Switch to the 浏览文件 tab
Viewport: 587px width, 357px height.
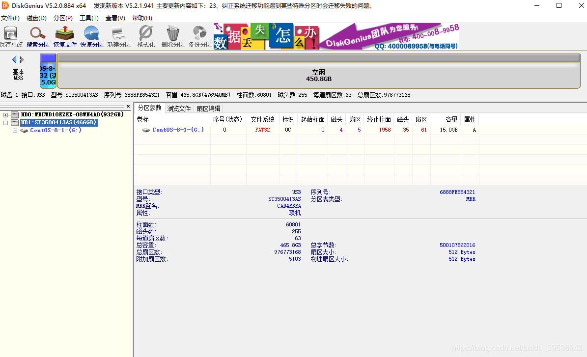click(179, 109)
